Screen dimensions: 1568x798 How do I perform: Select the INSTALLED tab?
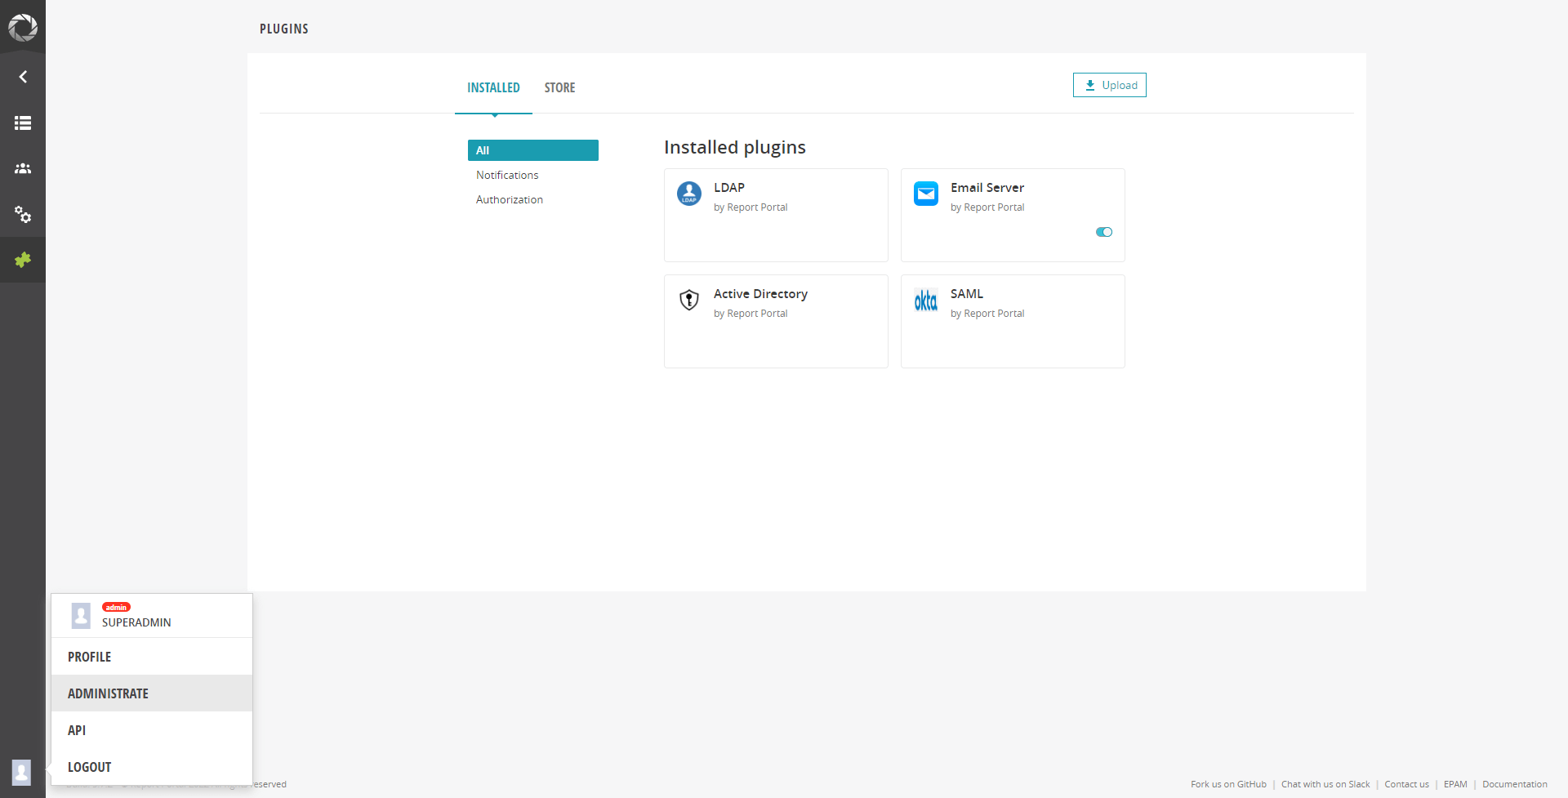pos(493,87)
